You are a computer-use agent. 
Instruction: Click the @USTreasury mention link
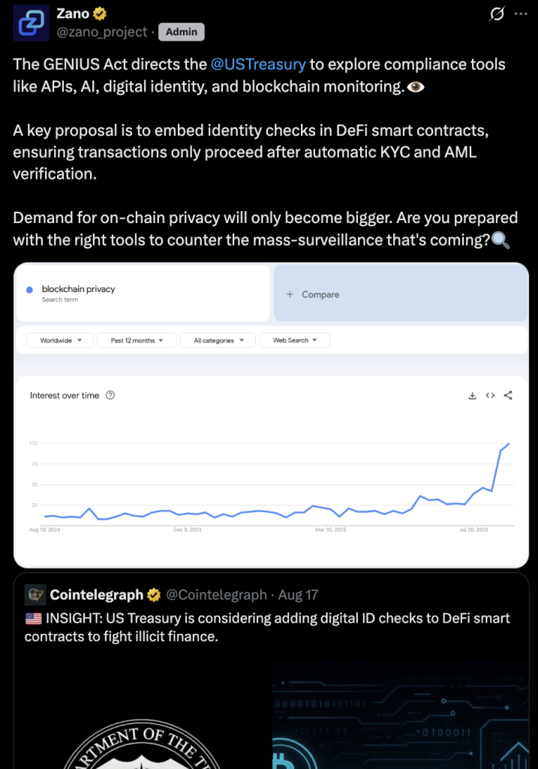point(258,65)
